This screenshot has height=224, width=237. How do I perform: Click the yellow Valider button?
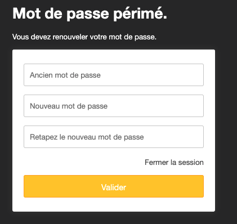point(114,186)
